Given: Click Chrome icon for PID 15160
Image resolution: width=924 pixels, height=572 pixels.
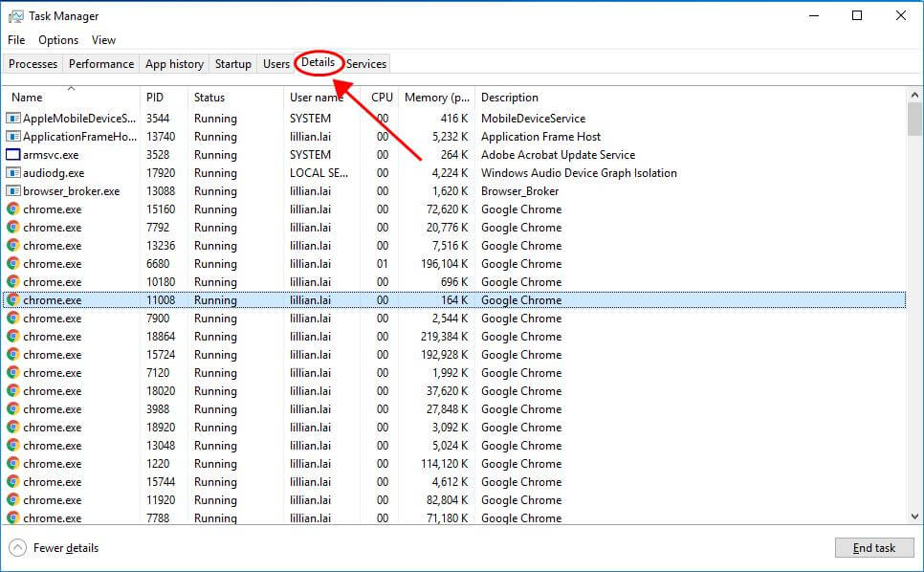Looking at the screenshot, I should coord(13,209).
